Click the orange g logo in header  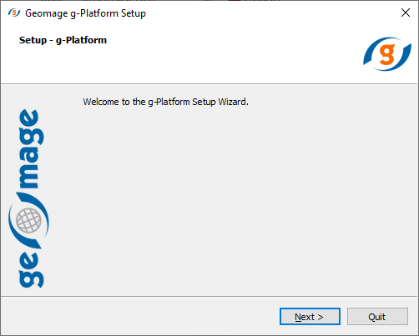click(387, 54)
